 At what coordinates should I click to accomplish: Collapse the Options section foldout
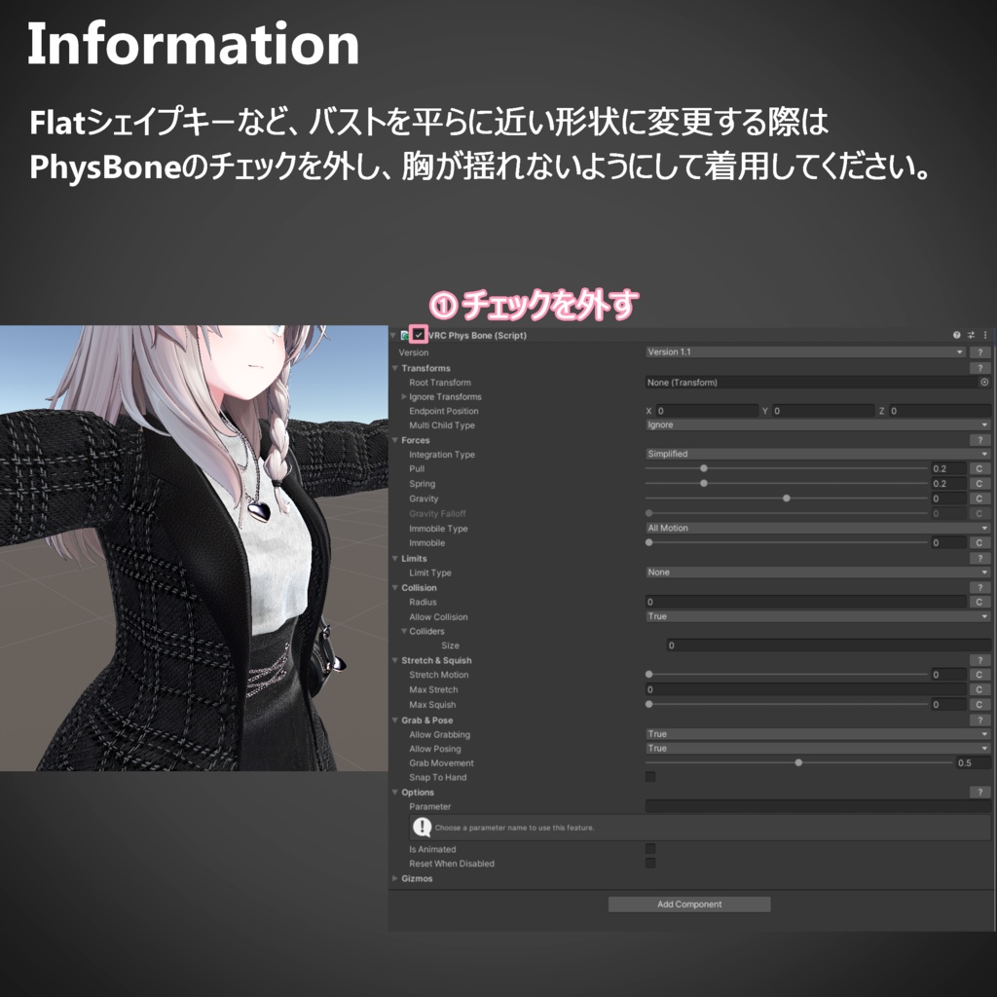pos(395,793)
